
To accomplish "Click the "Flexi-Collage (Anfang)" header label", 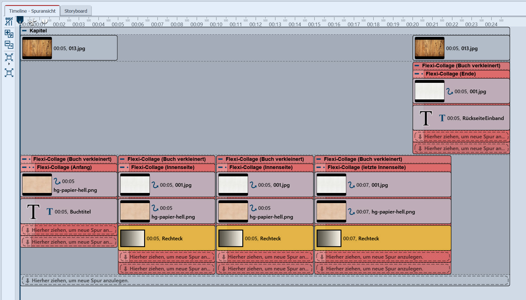I will [x=64, y=167].
